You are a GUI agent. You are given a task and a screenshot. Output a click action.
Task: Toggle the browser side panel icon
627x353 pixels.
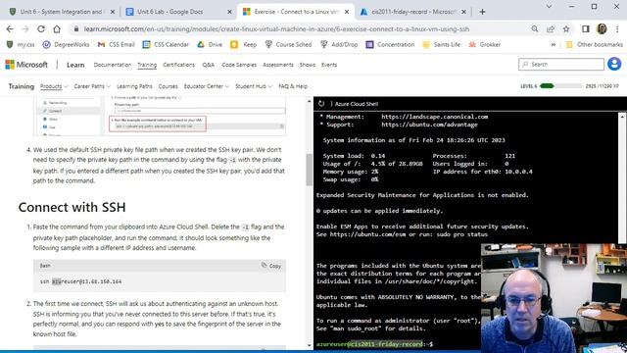click(x=586, y=28)
